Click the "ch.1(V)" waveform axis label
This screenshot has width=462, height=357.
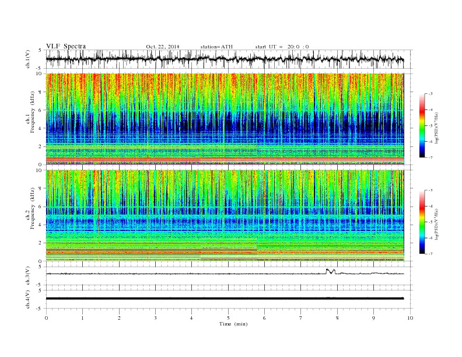pos(27,59)
